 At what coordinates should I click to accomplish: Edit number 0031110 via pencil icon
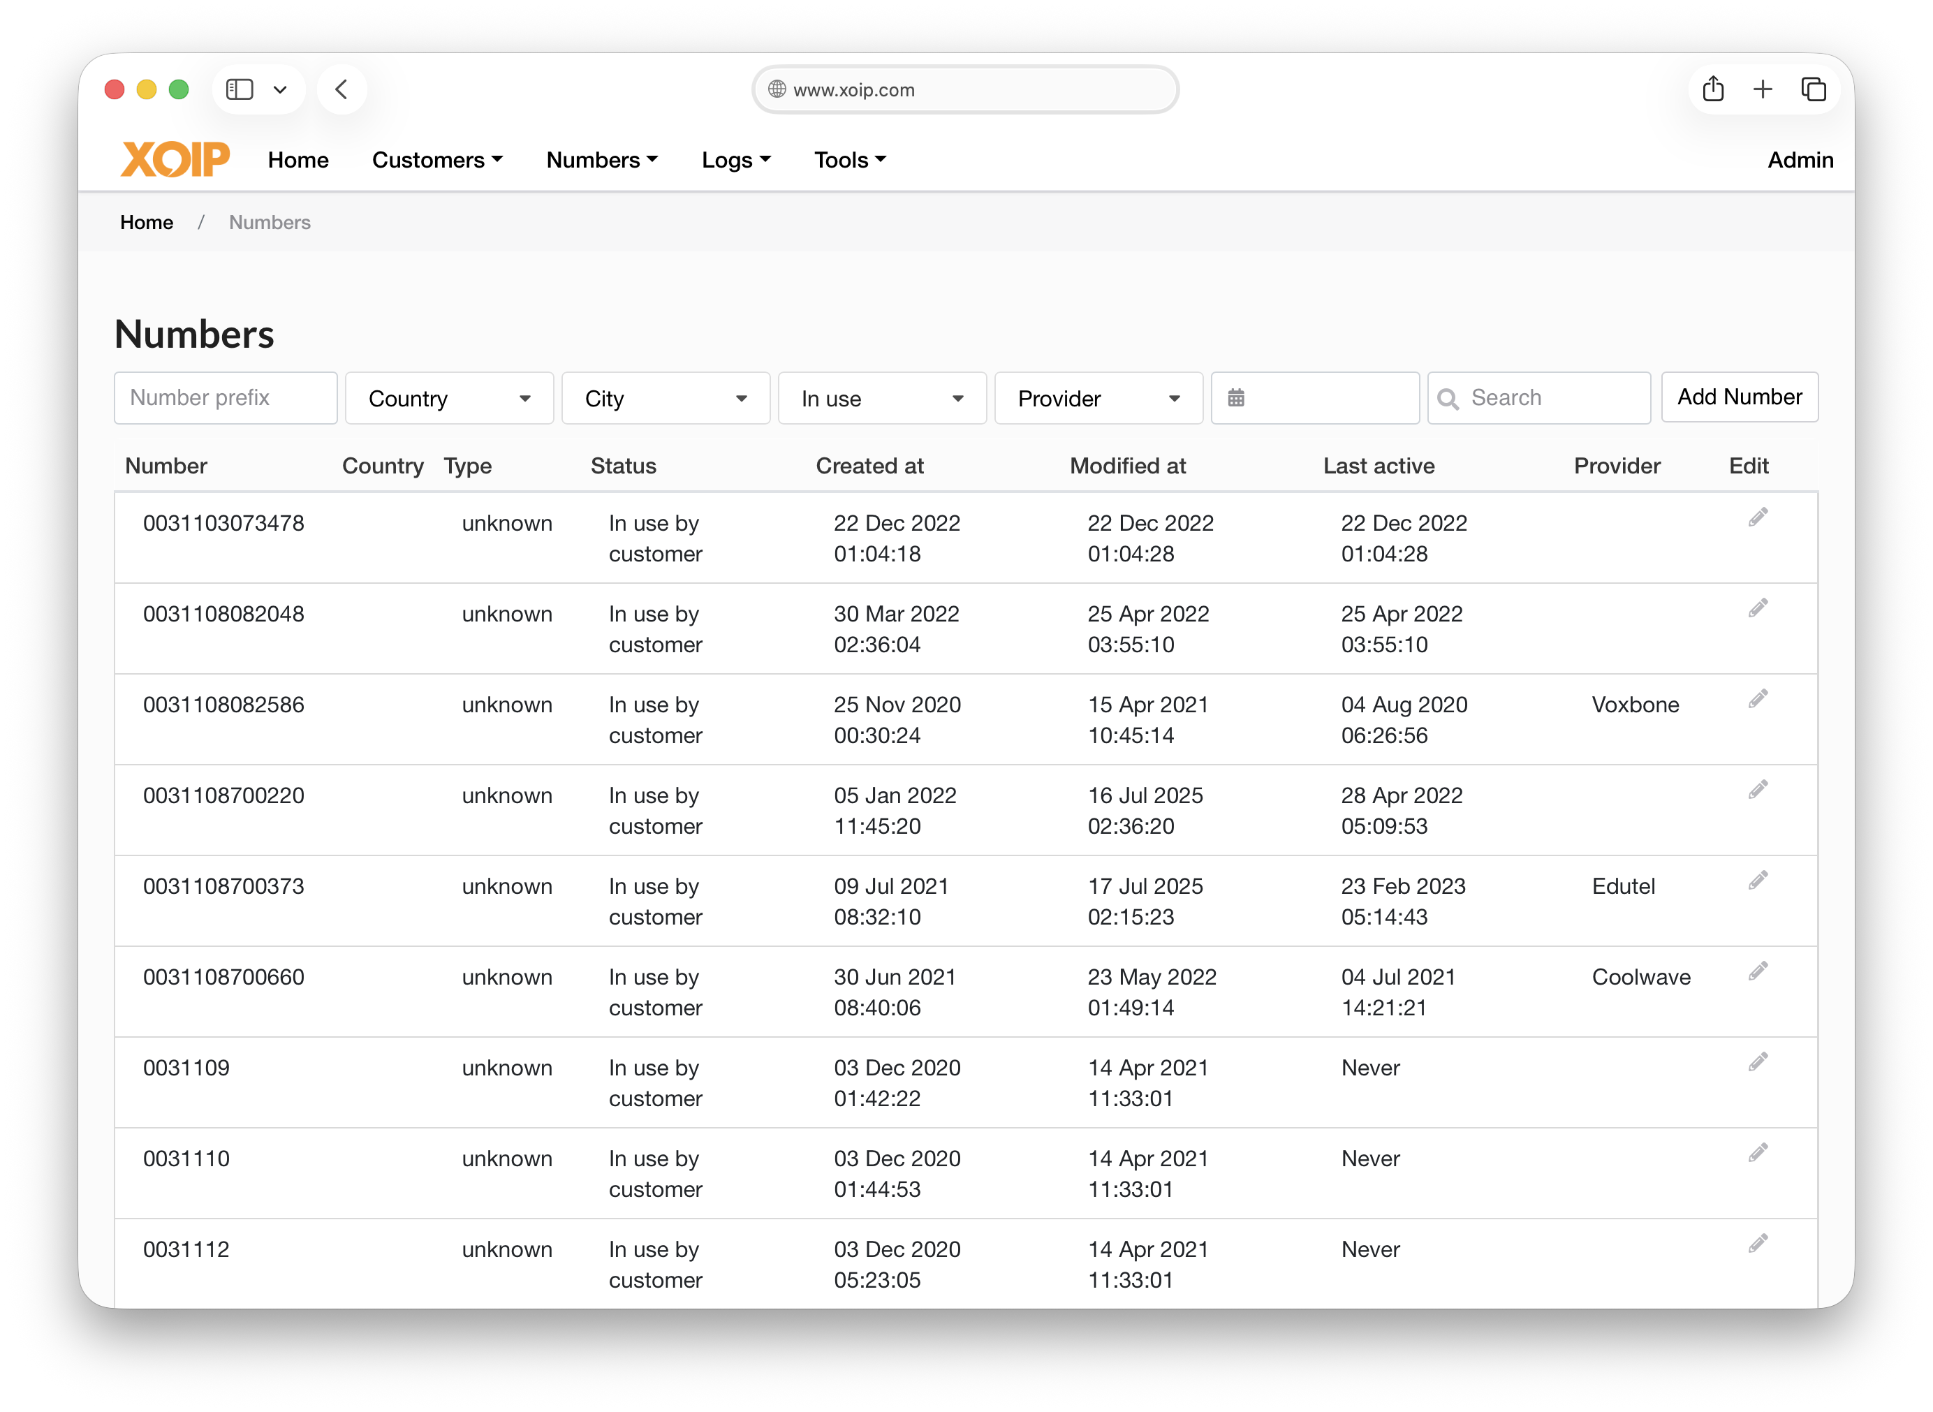point(1757,1152)
